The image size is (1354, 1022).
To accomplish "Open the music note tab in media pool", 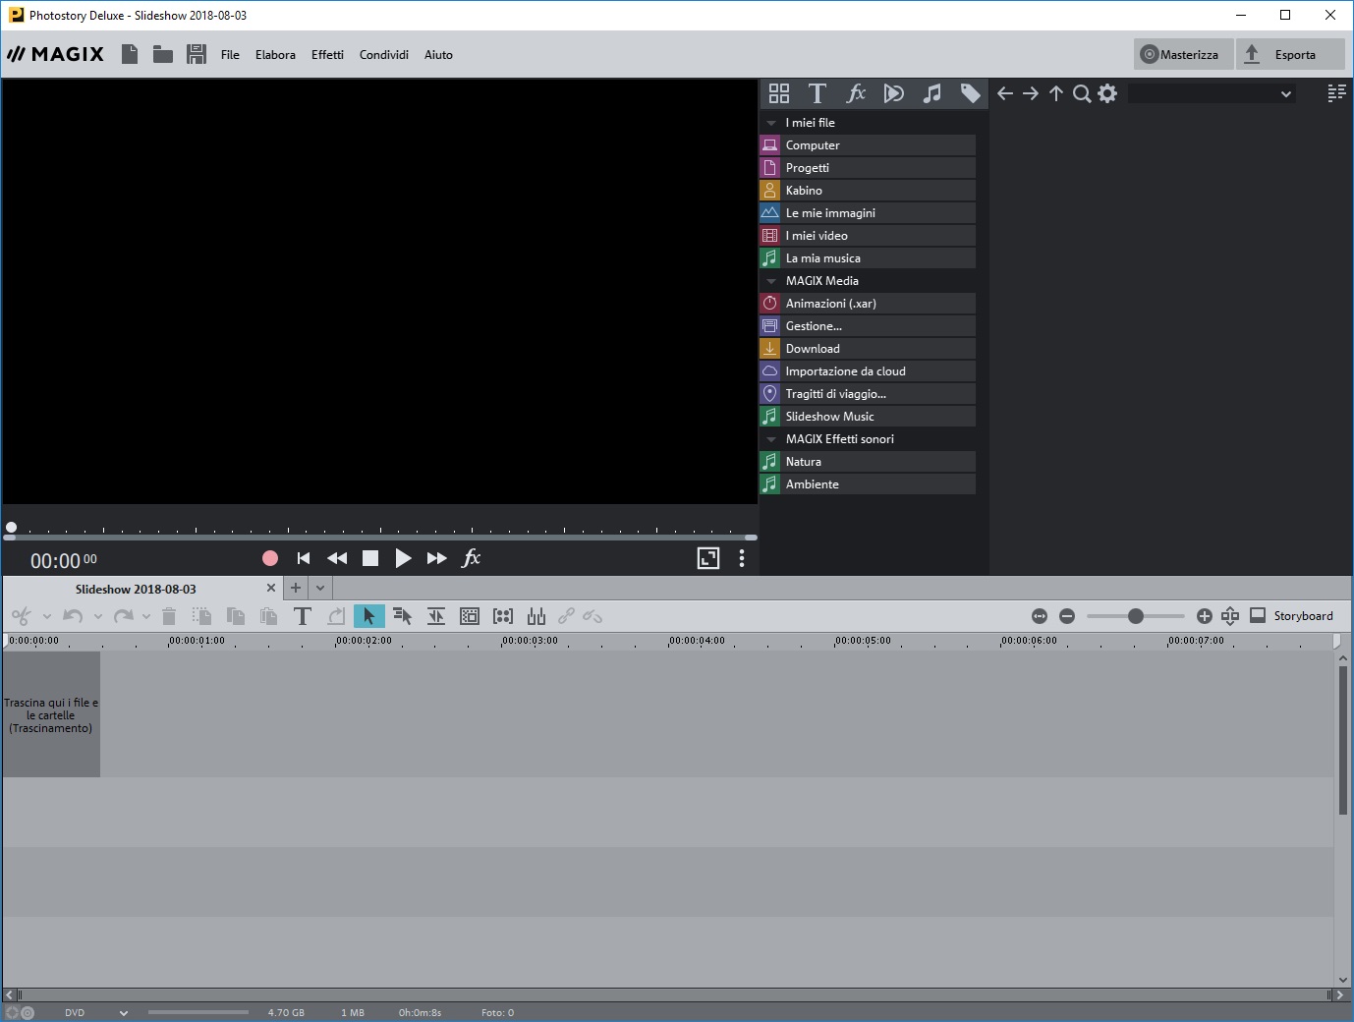I will pyautogui.click(x=931, y=93).
